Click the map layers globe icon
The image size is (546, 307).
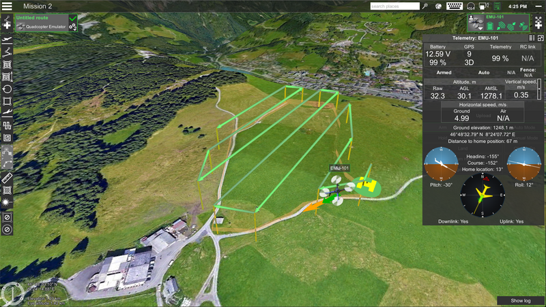(x=437, y=6)
